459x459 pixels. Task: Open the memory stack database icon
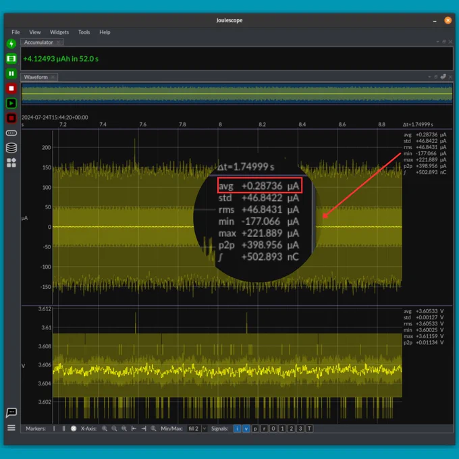11,148
